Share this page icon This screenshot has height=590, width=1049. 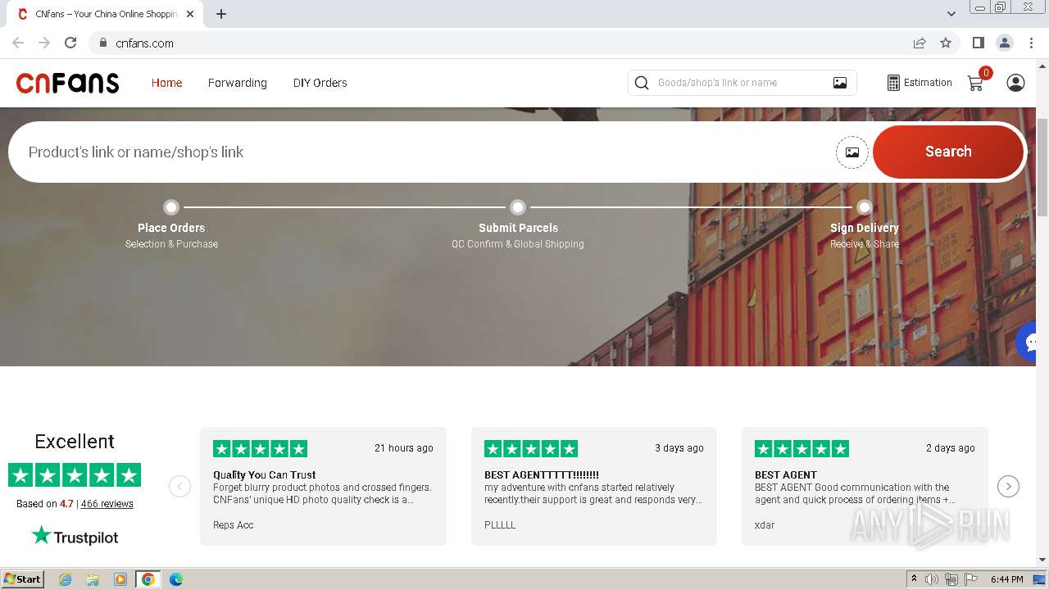[x=920, y=43]
